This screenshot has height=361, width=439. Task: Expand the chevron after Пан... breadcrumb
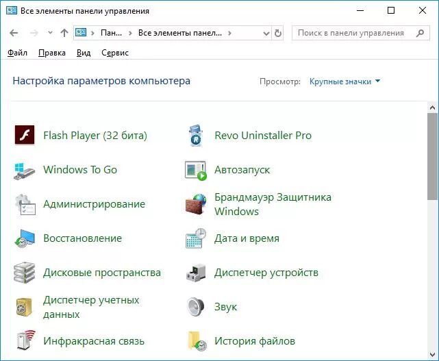tap(130, 34)
